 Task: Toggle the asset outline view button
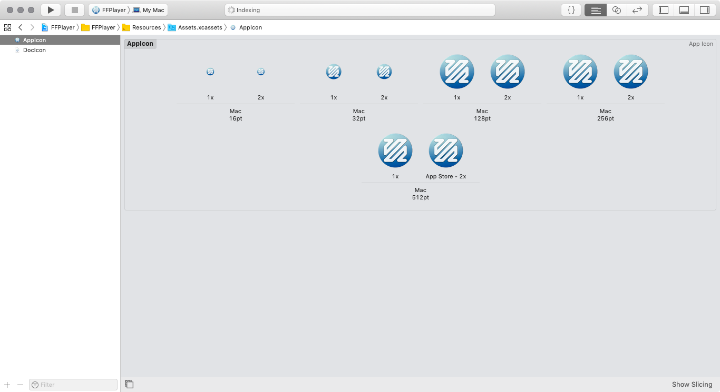click(x=129, y=384)
